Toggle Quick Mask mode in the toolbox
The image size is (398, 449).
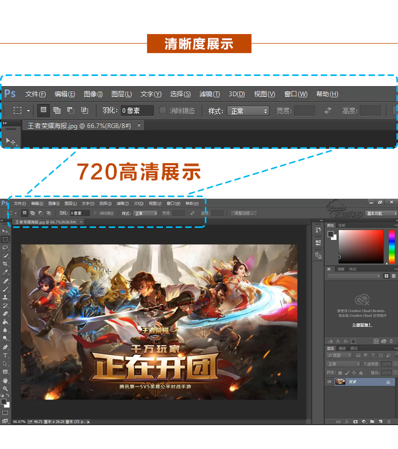point(5,412)
